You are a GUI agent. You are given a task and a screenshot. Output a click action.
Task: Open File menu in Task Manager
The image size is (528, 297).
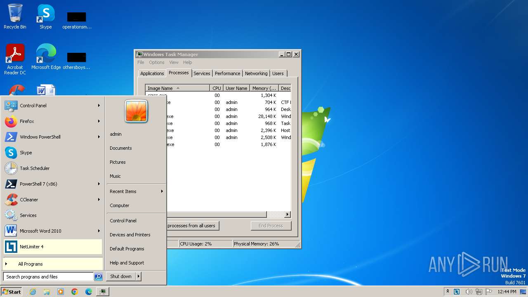tap(141, 62)
